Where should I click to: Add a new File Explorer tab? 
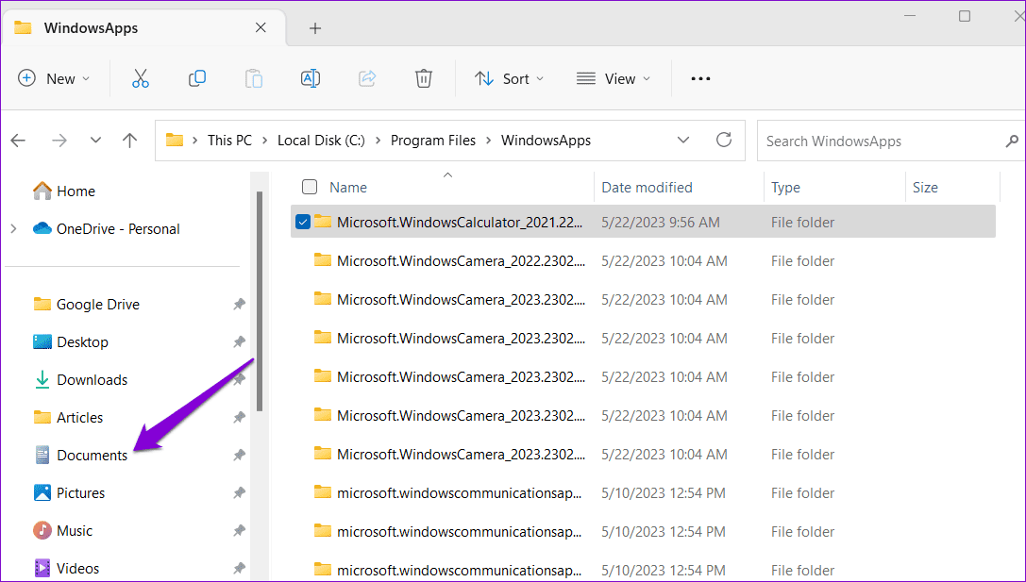314,28
